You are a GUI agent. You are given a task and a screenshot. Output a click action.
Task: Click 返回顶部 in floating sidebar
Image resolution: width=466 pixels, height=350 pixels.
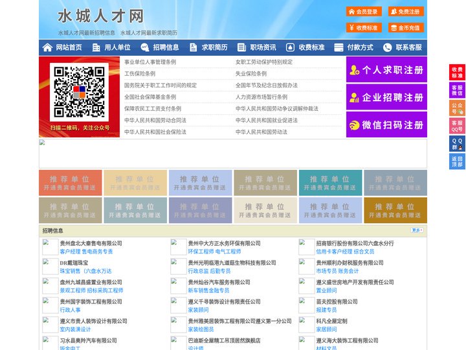pos(457,161)
